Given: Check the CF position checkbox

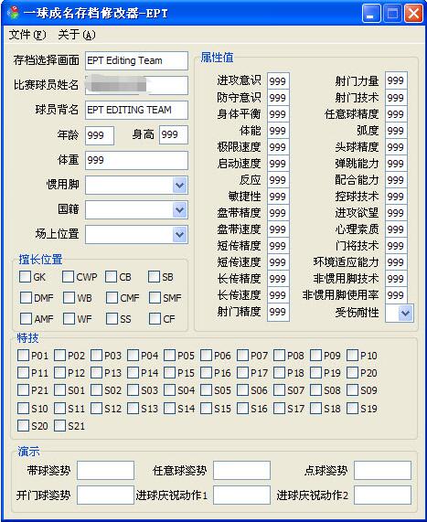Looking at the screenshot, I should [155, 318].
